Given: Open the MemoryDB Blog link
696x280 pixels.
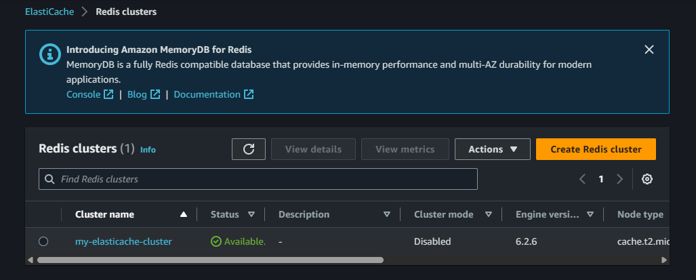Looking at the screenshot, I should pyautogui.click(x=137, y=94).
